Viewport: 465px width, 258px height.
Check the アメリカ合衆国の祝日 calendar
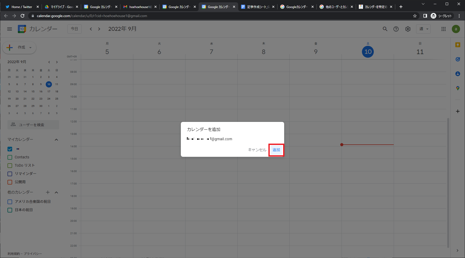[10, 202]
